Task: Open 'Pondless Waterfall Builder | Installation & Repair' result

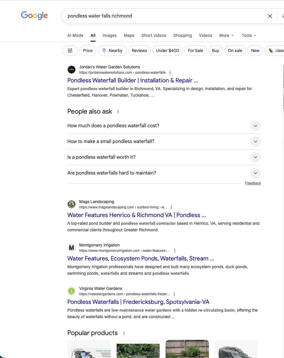Action: tap(133, 80)
